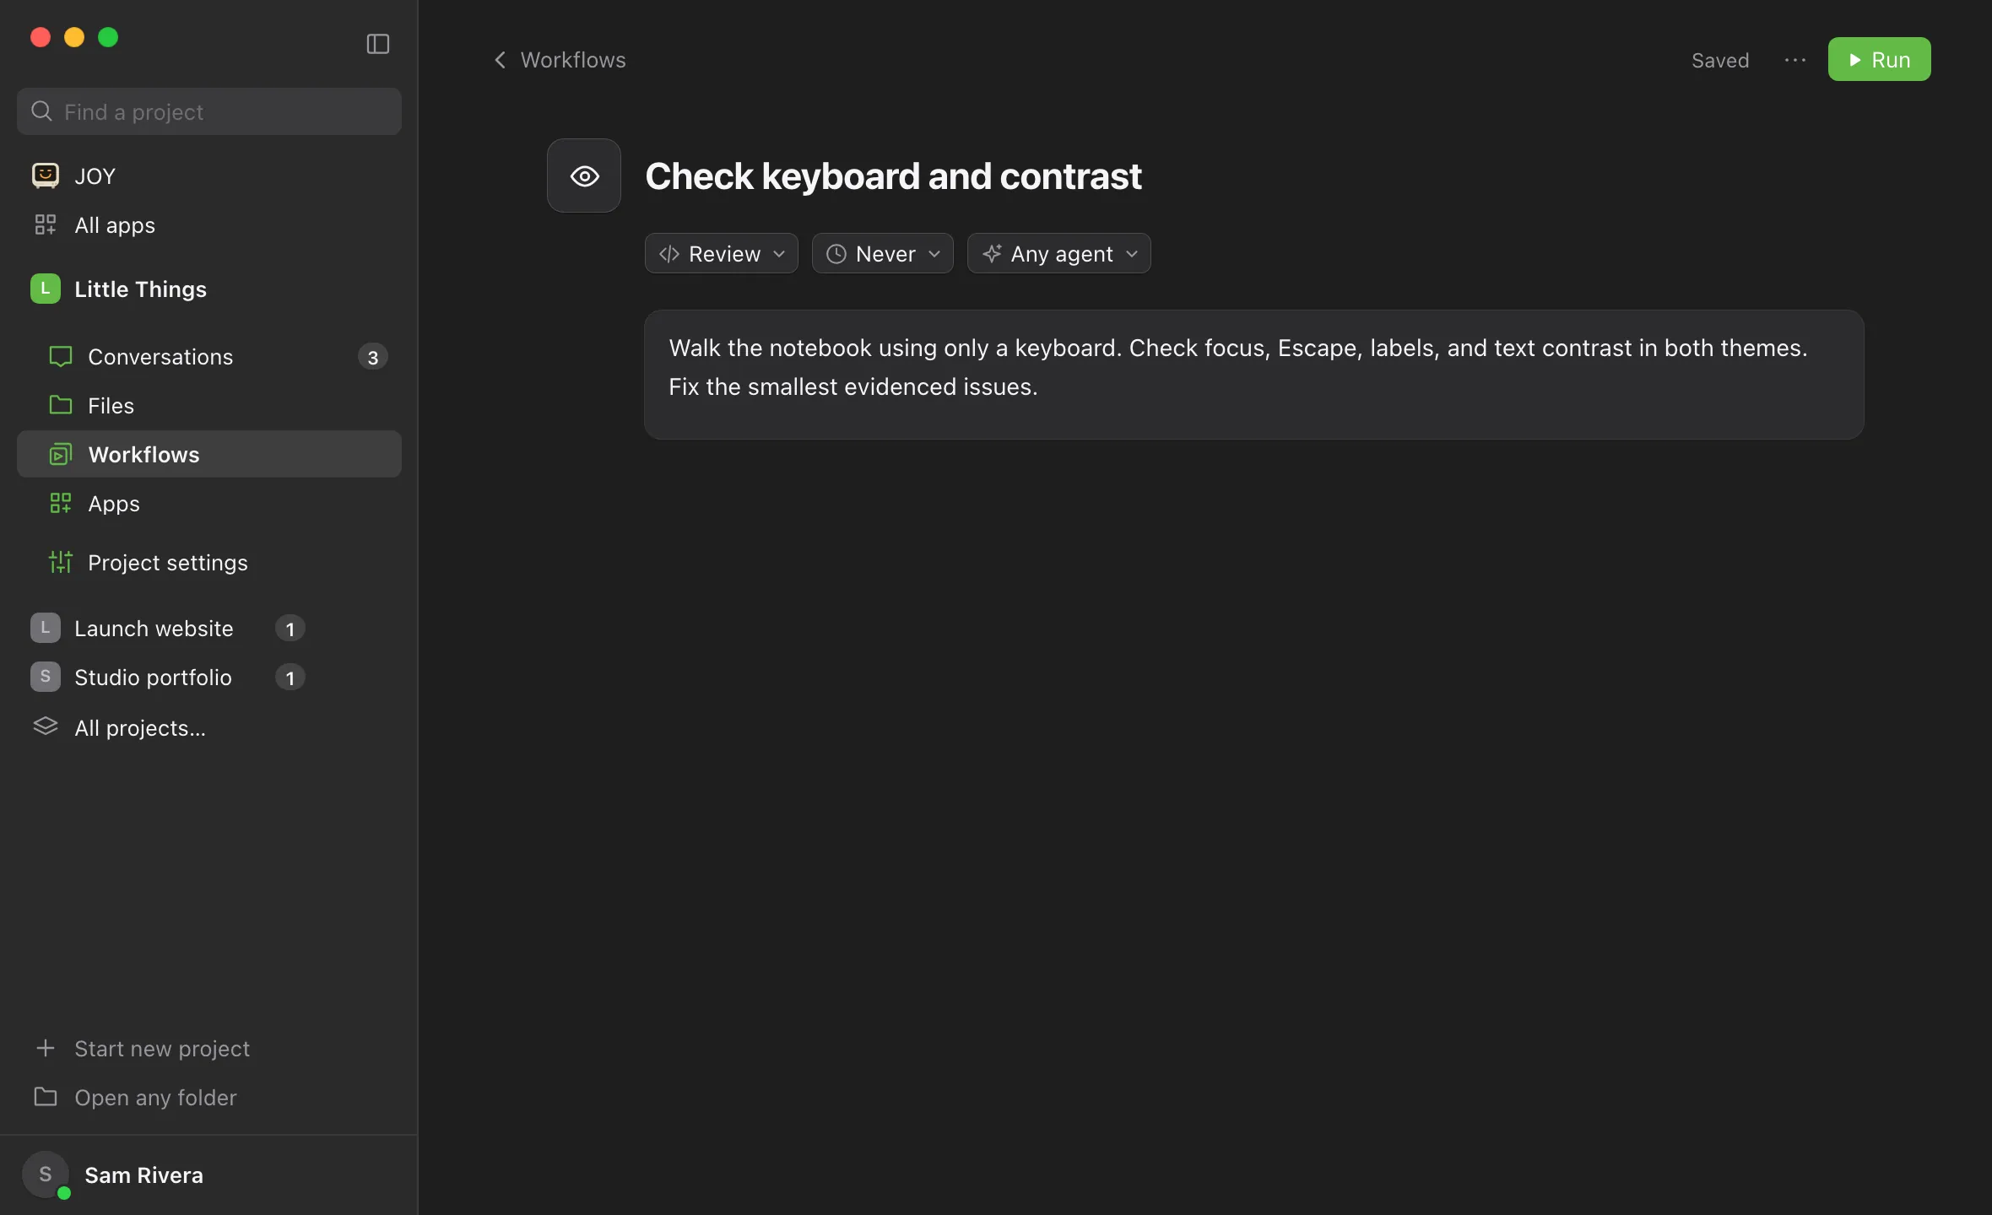Open Sam Rivera account profile

209,1174
